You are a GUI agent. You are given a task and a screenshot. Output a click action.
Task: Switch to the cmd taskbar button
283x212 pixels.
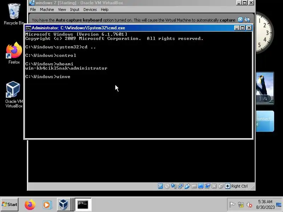83,205
